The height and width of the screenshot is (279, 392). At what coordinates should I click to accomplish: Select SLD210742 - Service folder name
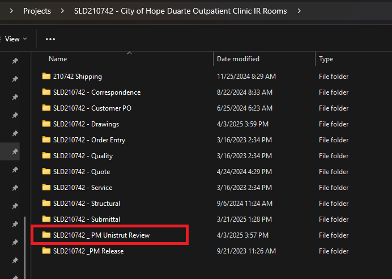tap(83, 188)
